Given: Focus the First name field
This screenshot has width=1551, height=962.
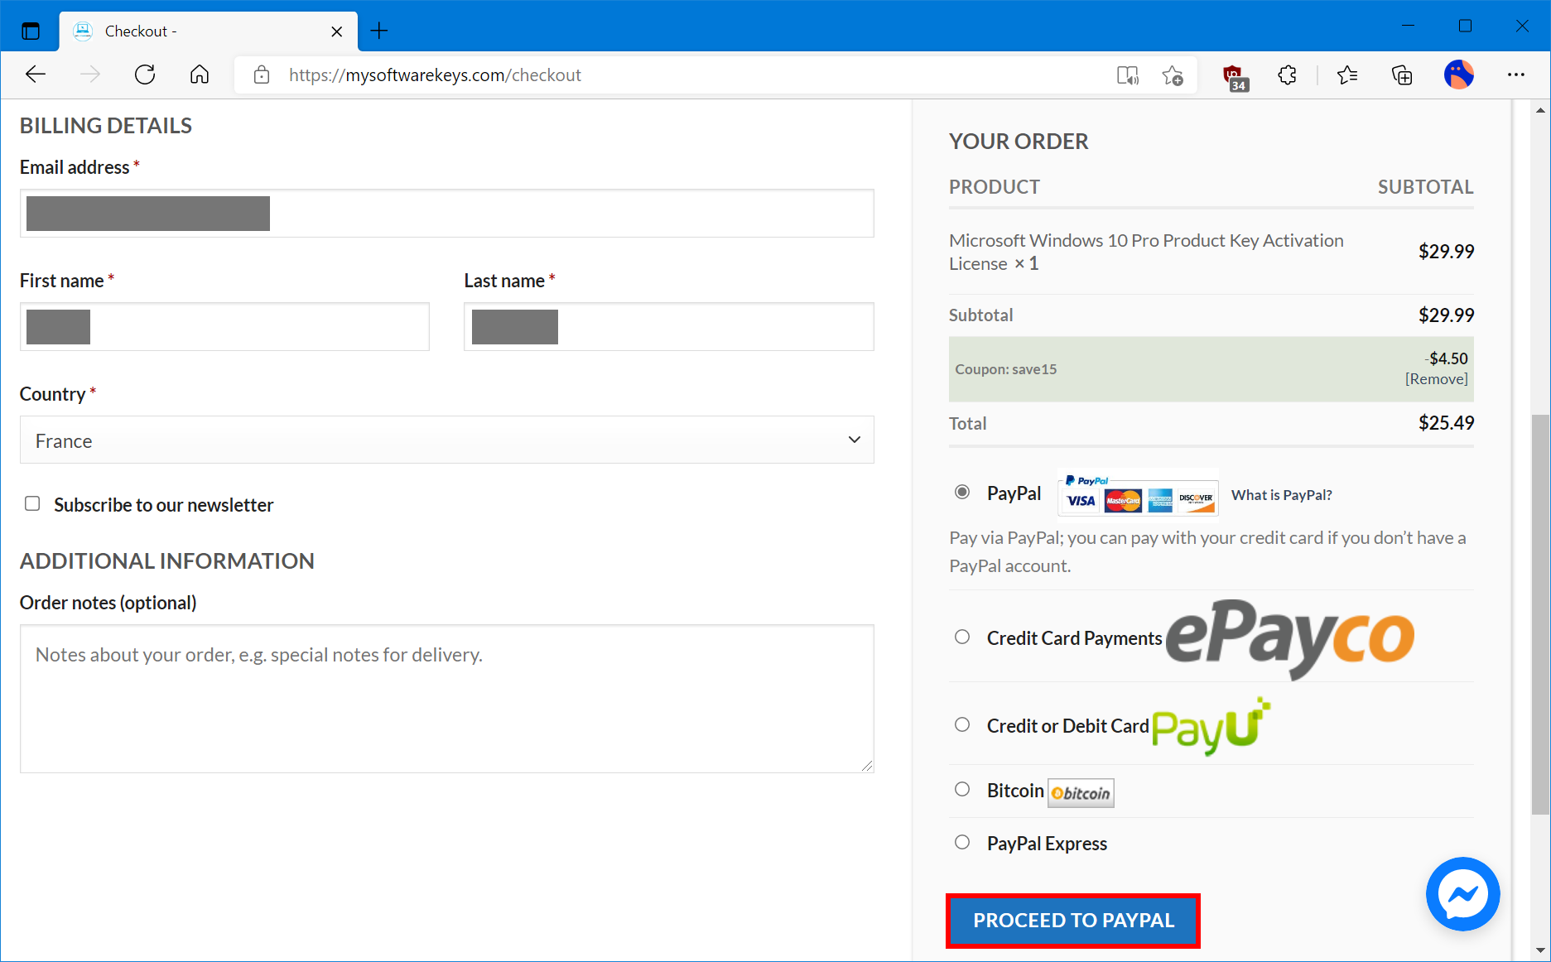Looking at the screenshot, I should (x=224, y=326).
